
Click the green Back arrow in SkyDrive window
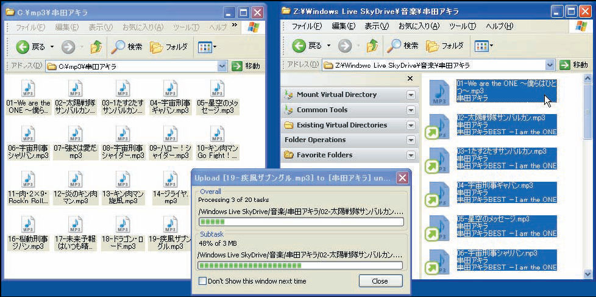pos(299,46)
